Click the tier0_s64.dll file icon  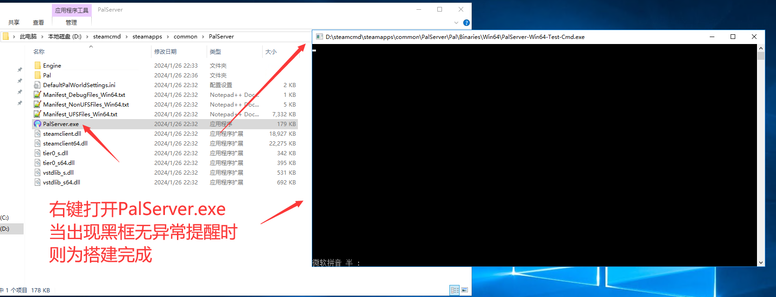point(38,163)
